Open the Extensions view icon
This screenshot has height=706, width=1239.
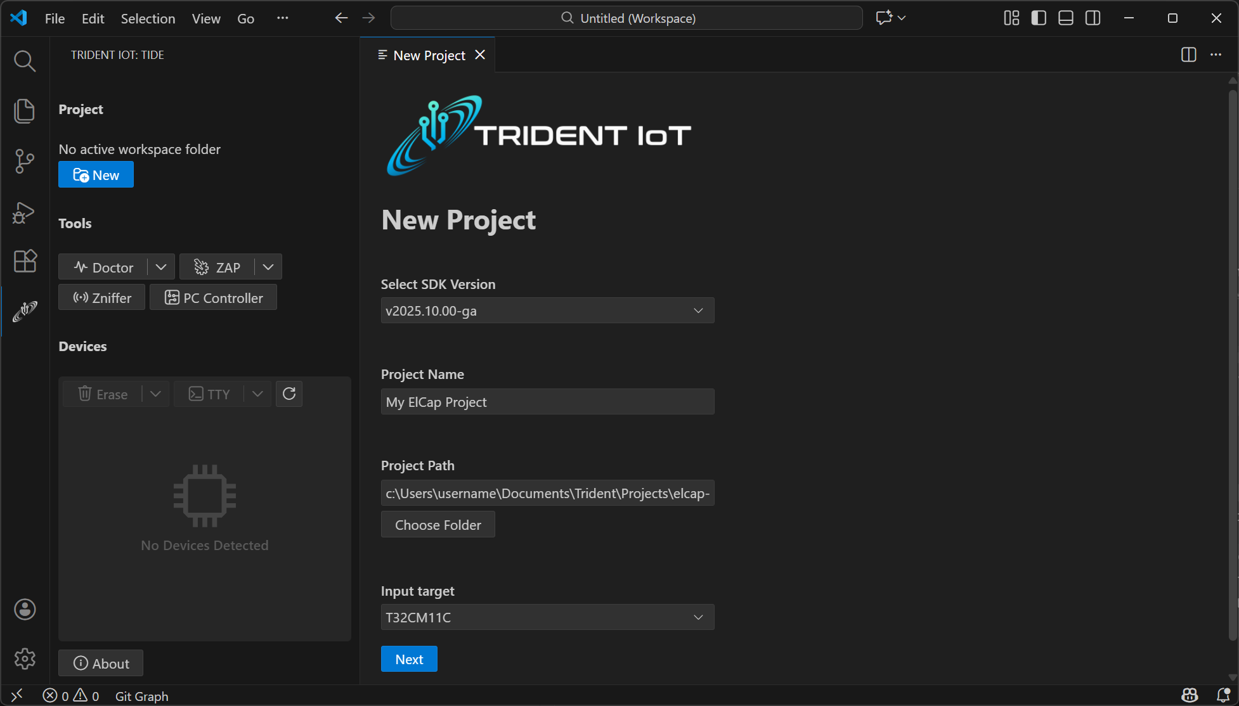(x=25, y=261)
